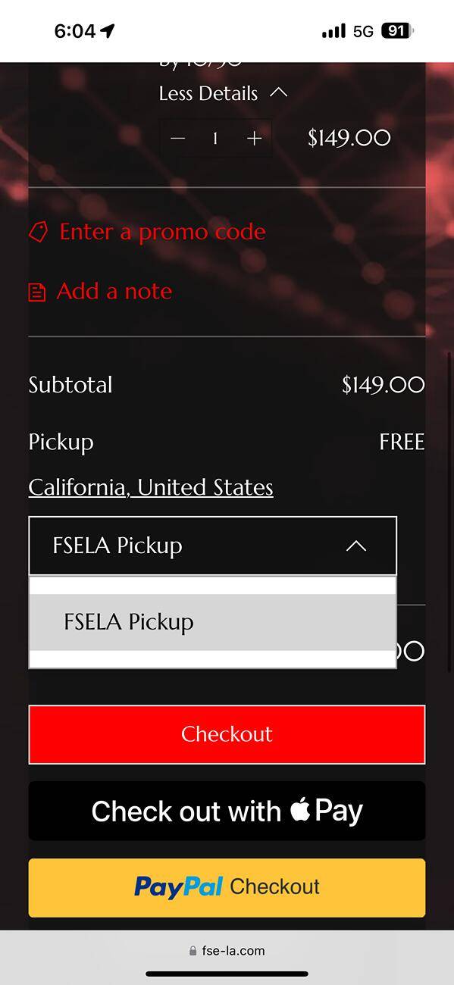
Task: Click the Less Details text
Action: pyautogui.click(x=208, y=93)
